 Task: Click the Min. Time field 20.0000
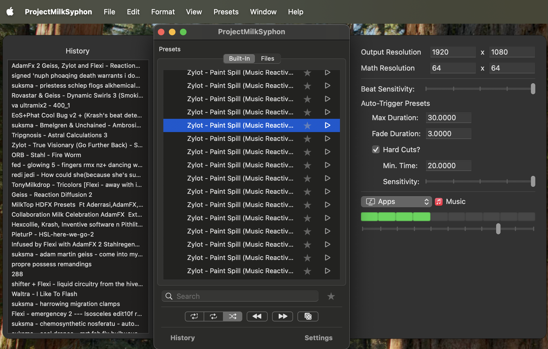(448, 166)
